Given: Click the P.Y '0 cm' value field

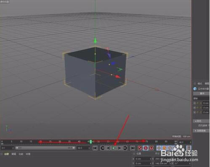Looking at the screenshot, I should (206, 108).
